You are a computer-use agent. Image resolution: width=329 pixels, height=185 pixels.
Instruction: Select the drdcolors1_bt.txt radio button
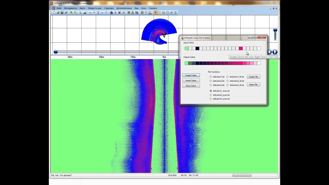pyautogui.click(x=227, y=77)
